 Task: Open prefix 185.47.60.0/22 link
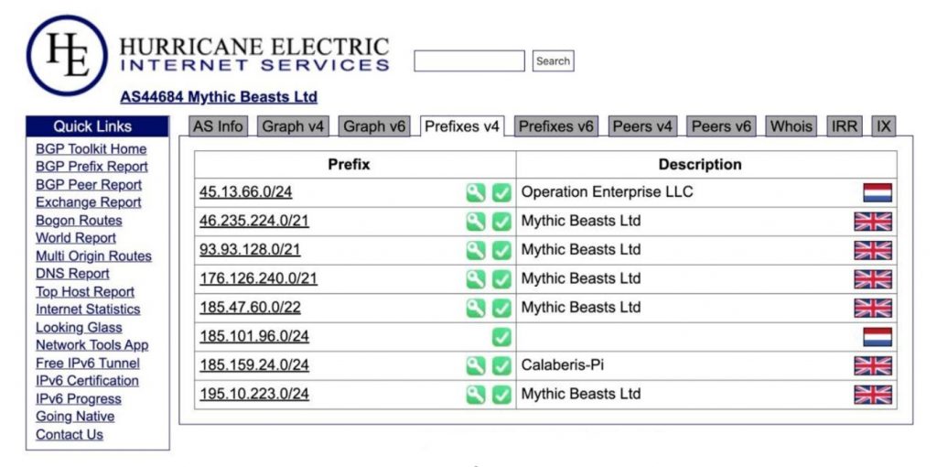(250, 308)
